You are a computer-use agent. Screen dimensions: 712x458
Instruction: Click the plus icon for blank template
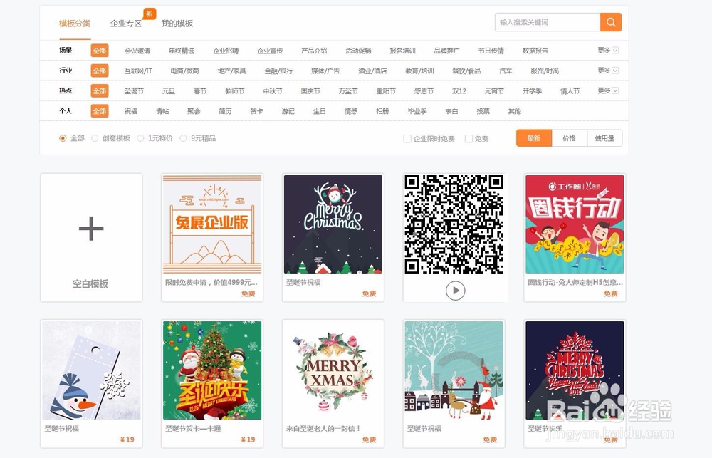click(x=91, y=228)
